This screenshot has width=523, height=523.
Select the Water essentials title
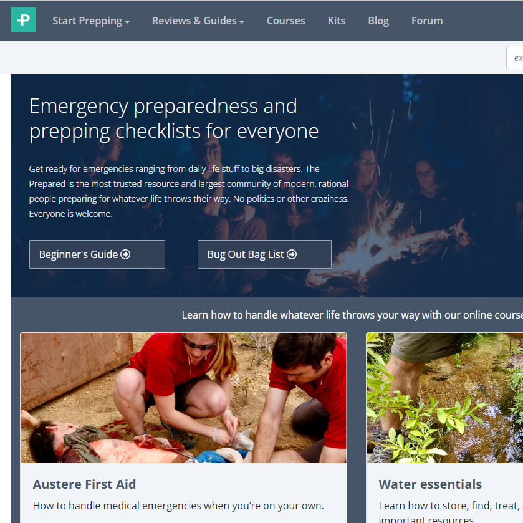(430, 484)
